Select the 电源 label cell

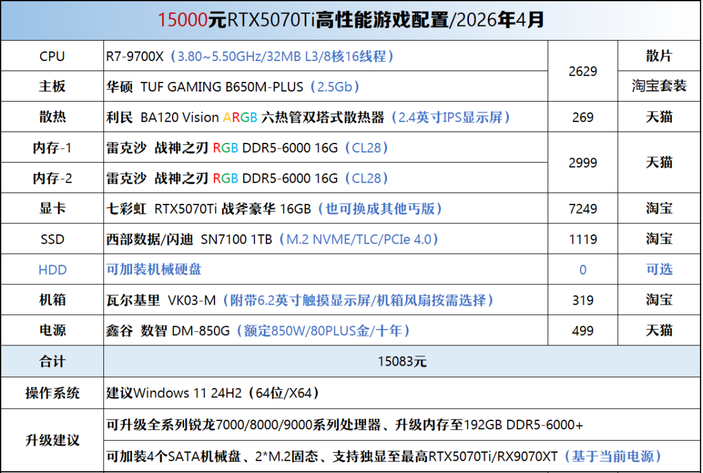(52, 330)
